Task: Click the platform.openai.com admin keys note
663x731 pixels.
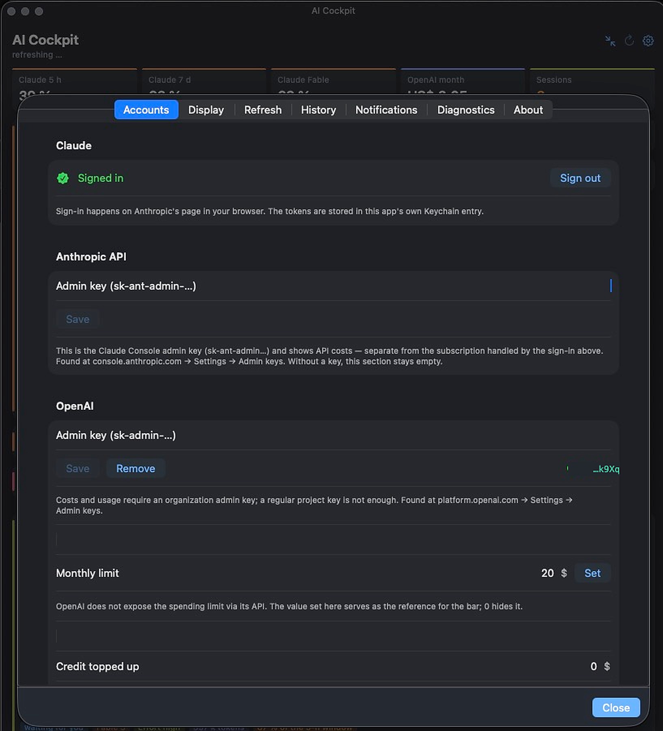Action: pyautogui.click(x=314, y=505)
